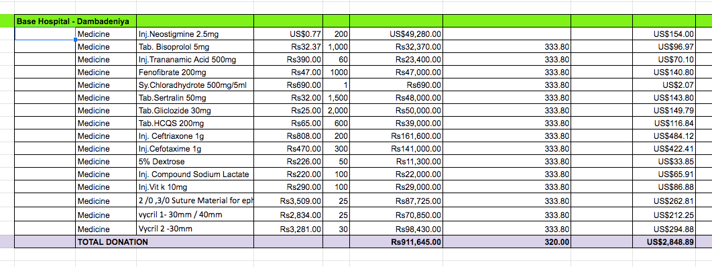Screen dimensions: 712x267
Task: Click the US$484.12 value cell
Action: [x=664, y=136]
